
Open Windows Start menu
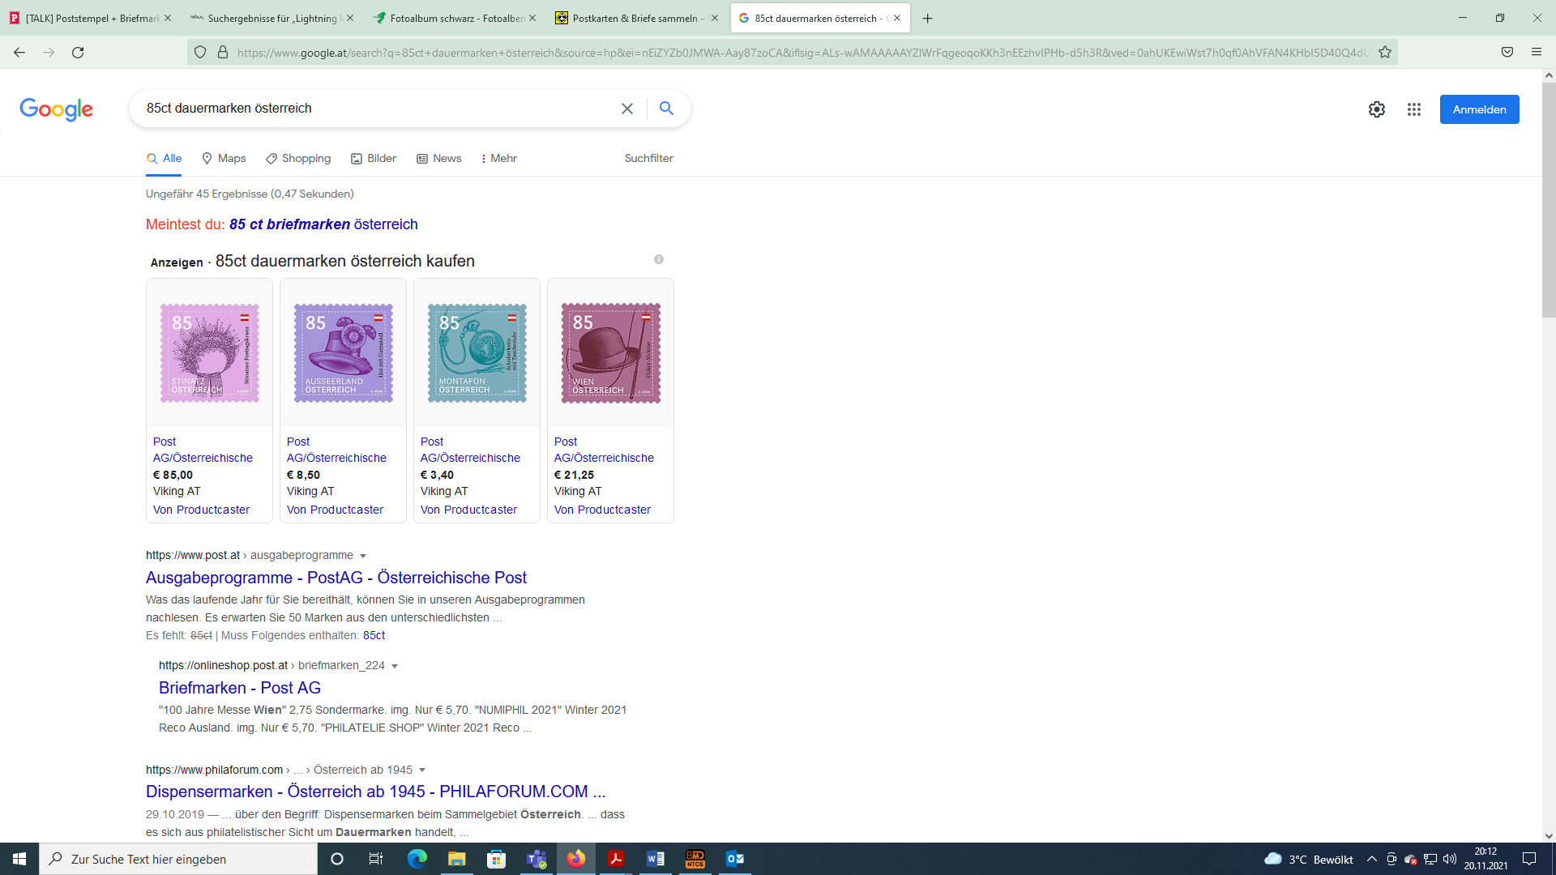(x=19, y=859)
